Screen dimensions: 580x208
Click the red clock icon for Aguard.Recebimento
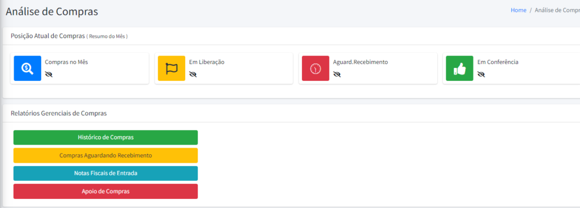pos(315,68)
